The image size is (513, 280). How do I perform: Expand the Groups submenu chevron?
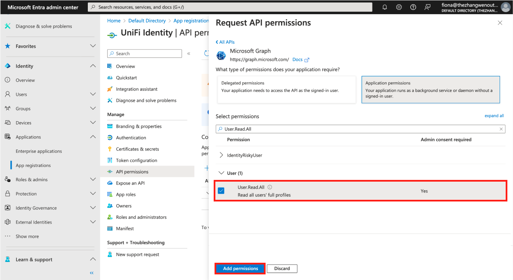click(93, 108)
